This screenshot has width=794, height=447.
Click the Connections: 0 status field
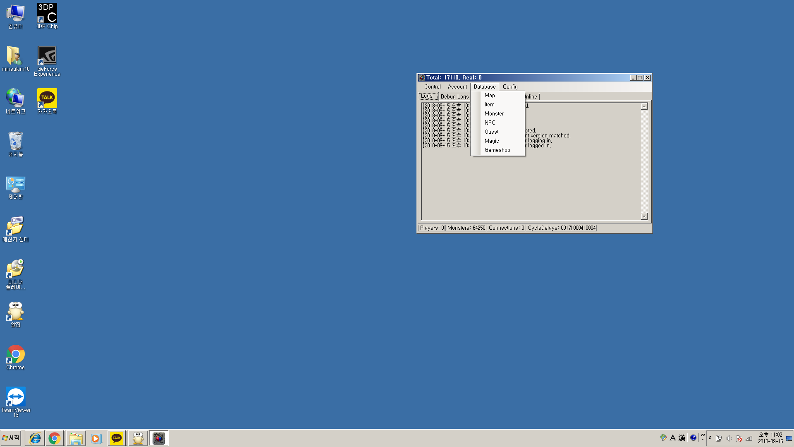(506, 228)
